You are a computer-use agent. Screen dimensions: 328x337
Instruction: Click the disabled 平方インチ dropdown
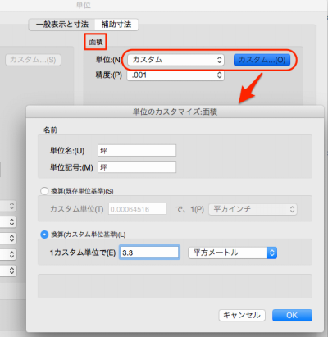pyautogui.click(x=253, y=209)
